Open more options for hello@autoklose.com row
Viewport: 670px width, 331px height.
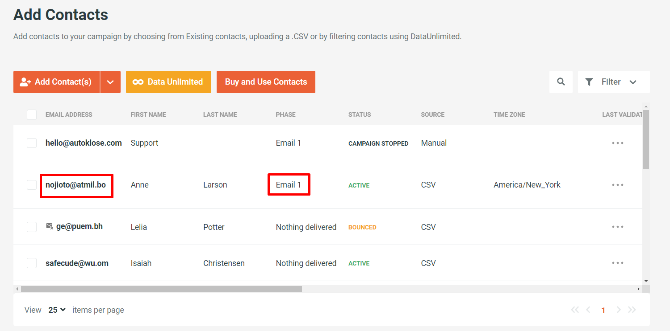point(618,143)
